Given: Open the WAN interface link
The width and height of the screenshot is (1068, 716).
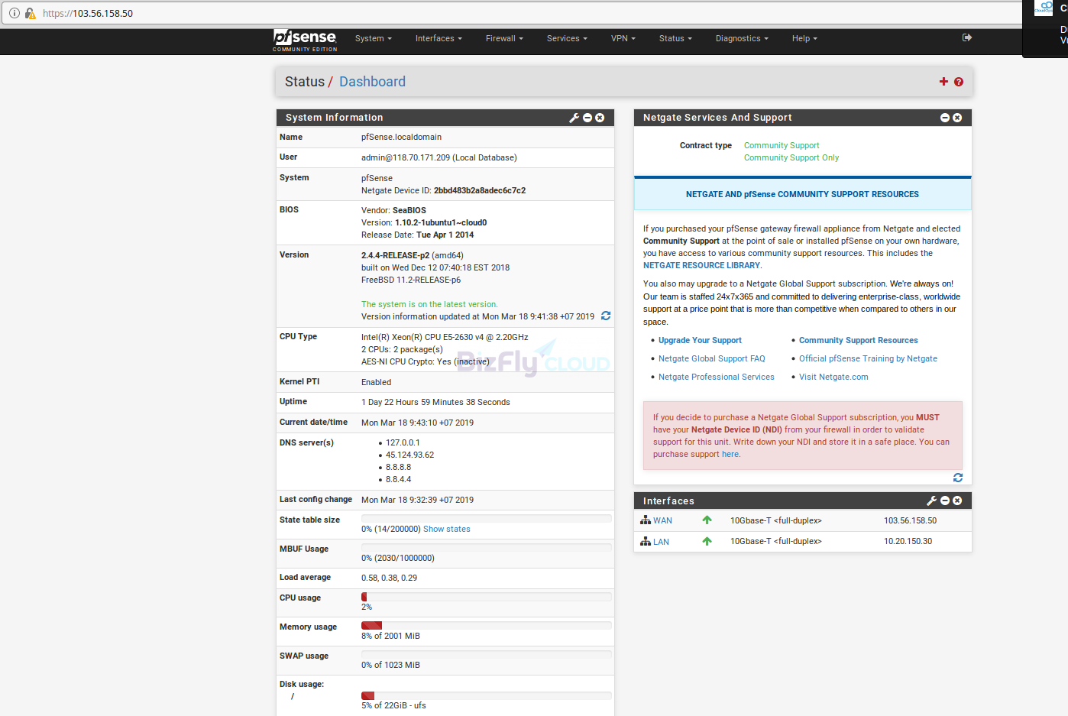Looking at the screenshot, I should (x=662, y=520).
